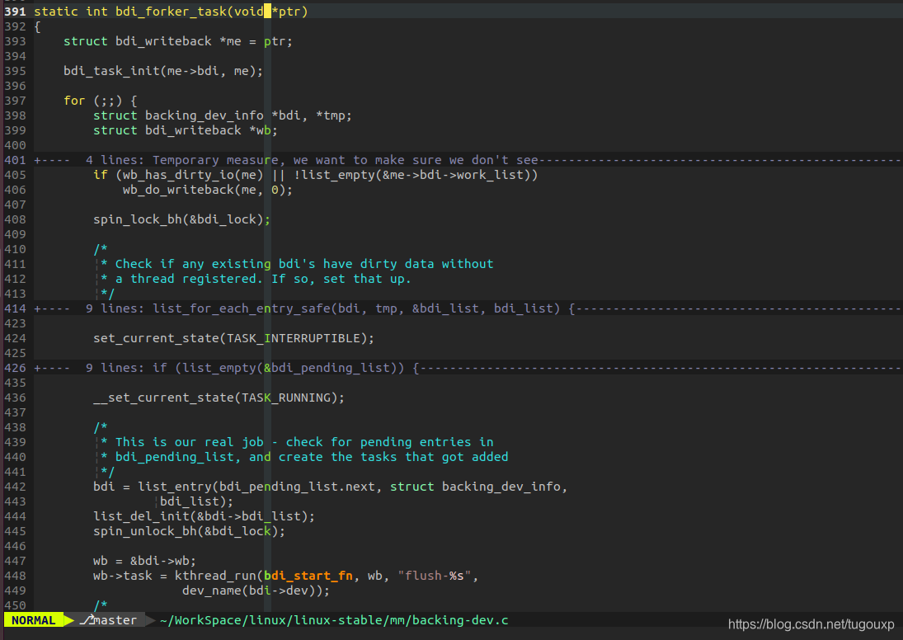Image resolution: width=903 pixels, height=640 pixels.
Task: Click line number 391
Action: [x=15, y=12]
